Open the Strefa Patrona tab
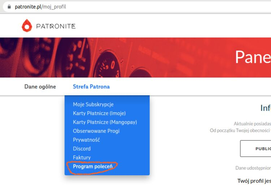The image size is (271, 193). coord(91,87)
